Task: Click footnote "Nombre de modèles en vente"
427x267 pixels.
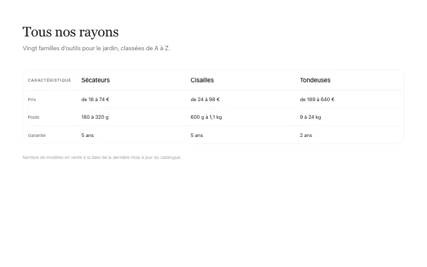Action: point(52,158)
